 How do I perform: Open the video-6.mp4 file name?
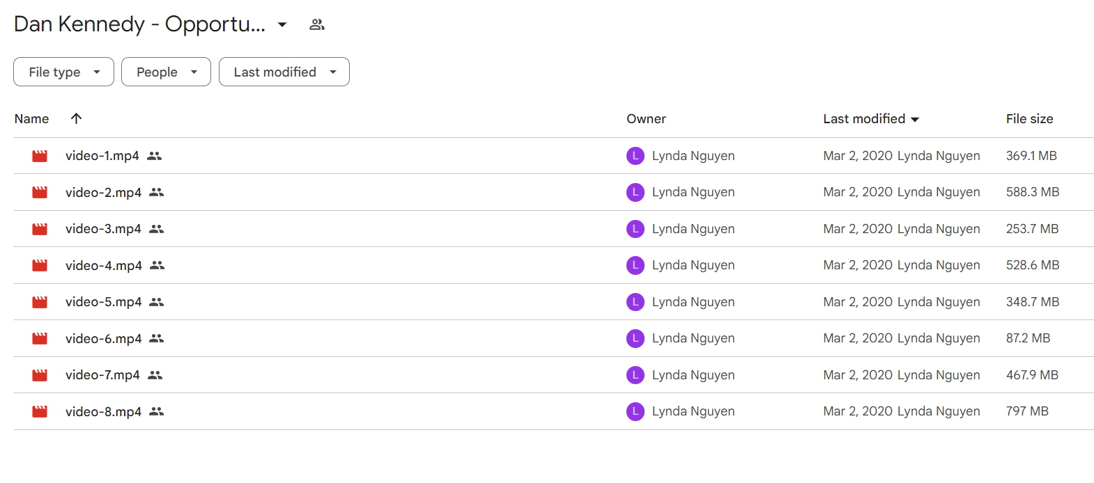tap(103, 338)
